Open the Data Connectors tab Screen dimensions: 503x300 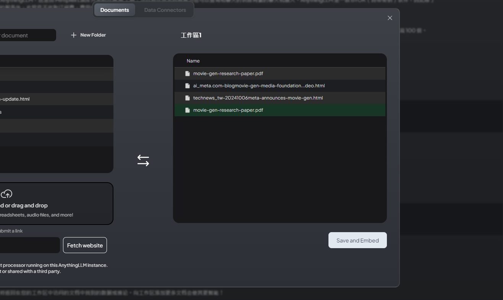(165, 10)
